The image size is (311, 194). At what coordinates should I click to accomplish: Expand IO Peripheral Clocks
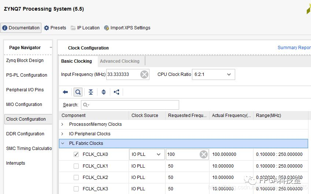pyautogui.click(x=62, y=134)
